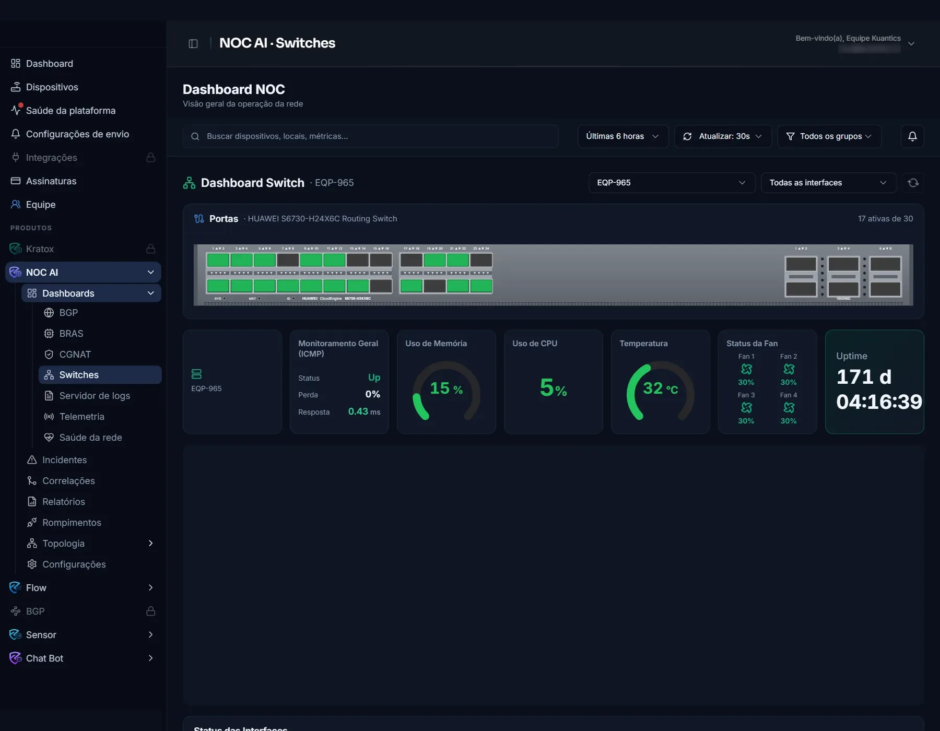Screen dimensions: 940x731
Task: Toggle the sidebar panel icon
Action: coord(193,43)
